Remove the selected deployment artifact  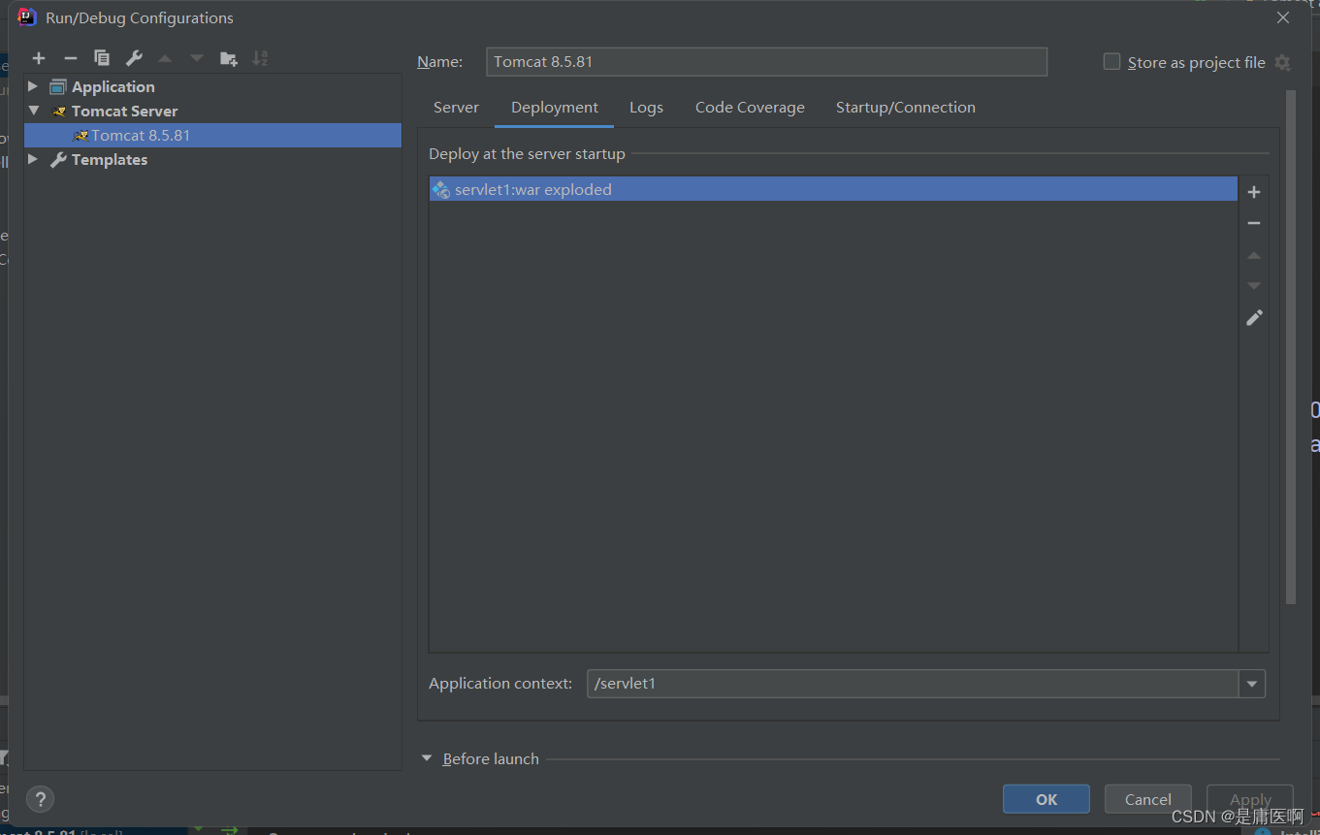tap(1254, 223)
